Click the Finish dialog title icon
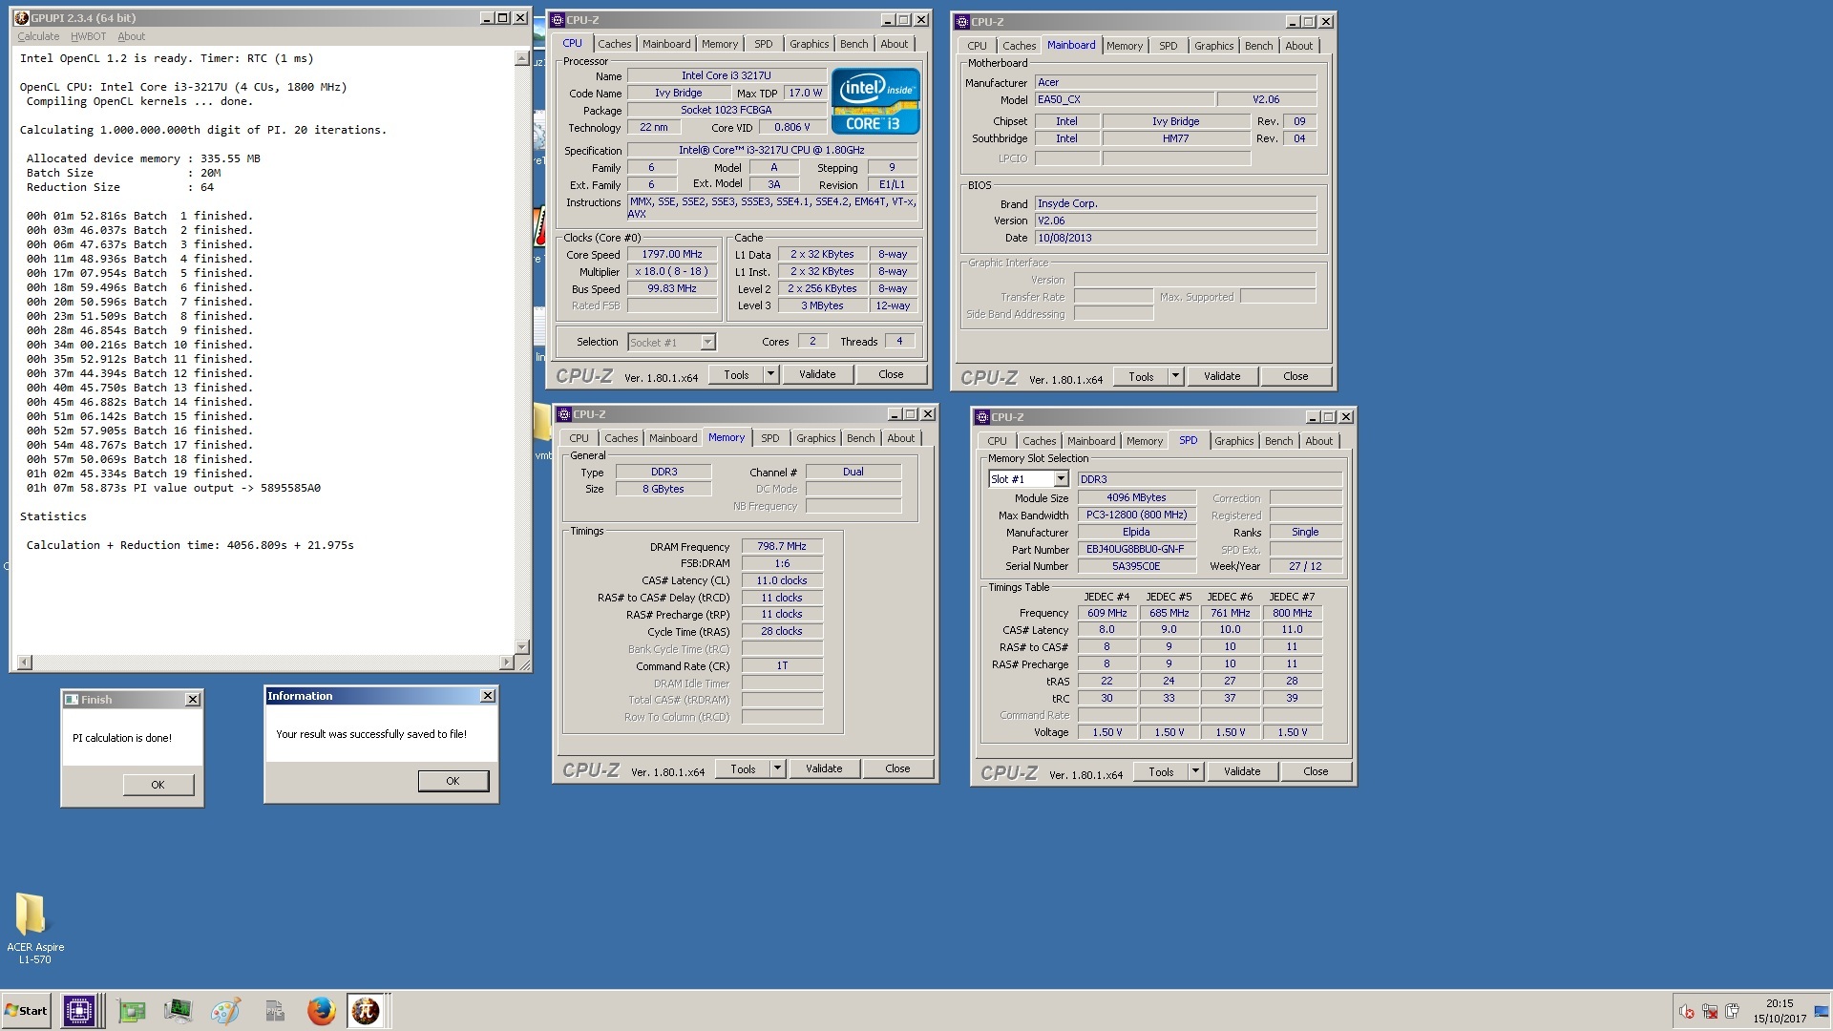Viewport: 1833px width, 1031px height. tap(72, 700)
